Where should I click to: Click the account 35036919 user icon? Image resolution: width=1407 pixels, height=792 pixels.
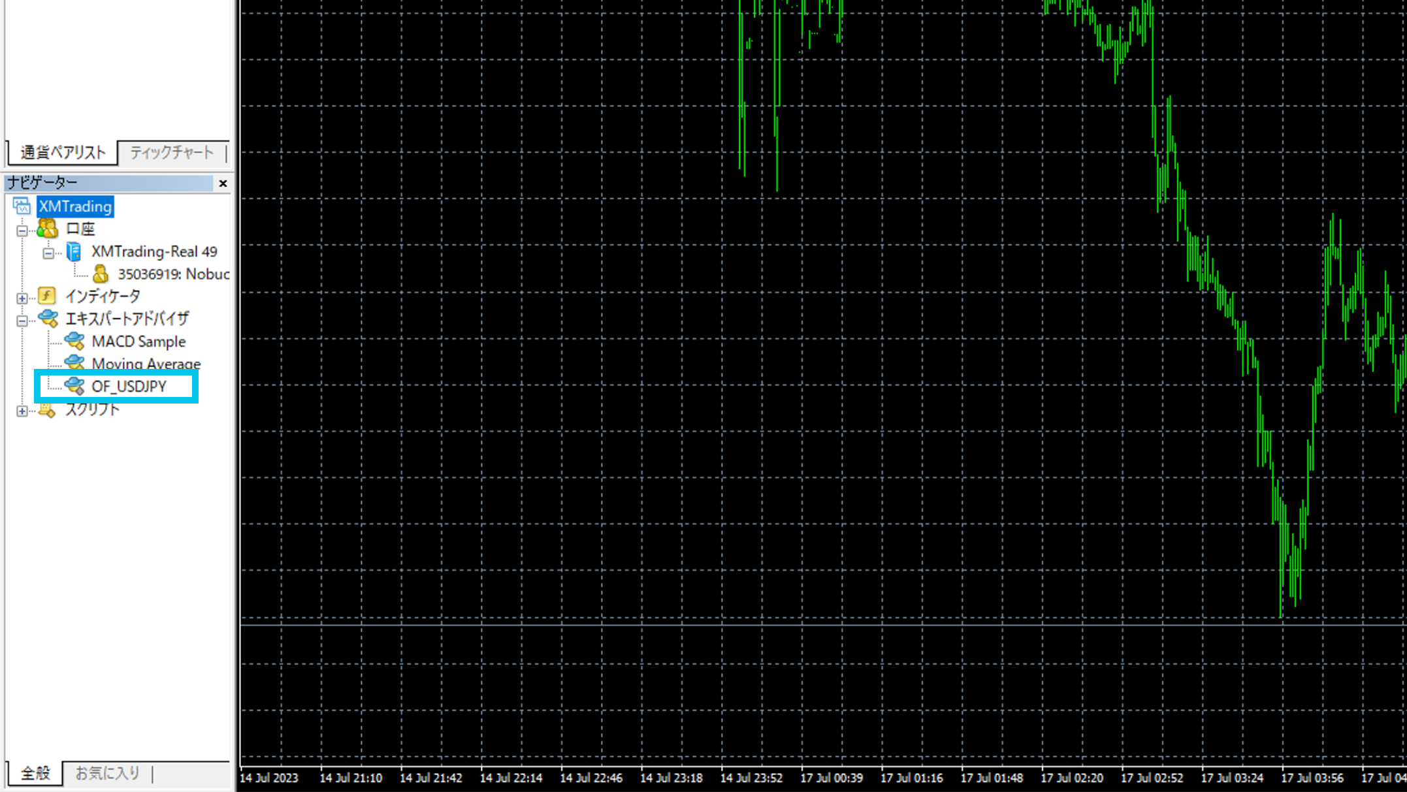click(101, 274)
